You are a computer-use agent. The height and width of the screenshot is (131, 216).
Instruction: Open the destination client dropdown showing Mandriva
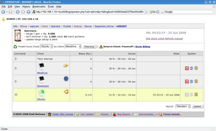(73, 47)
